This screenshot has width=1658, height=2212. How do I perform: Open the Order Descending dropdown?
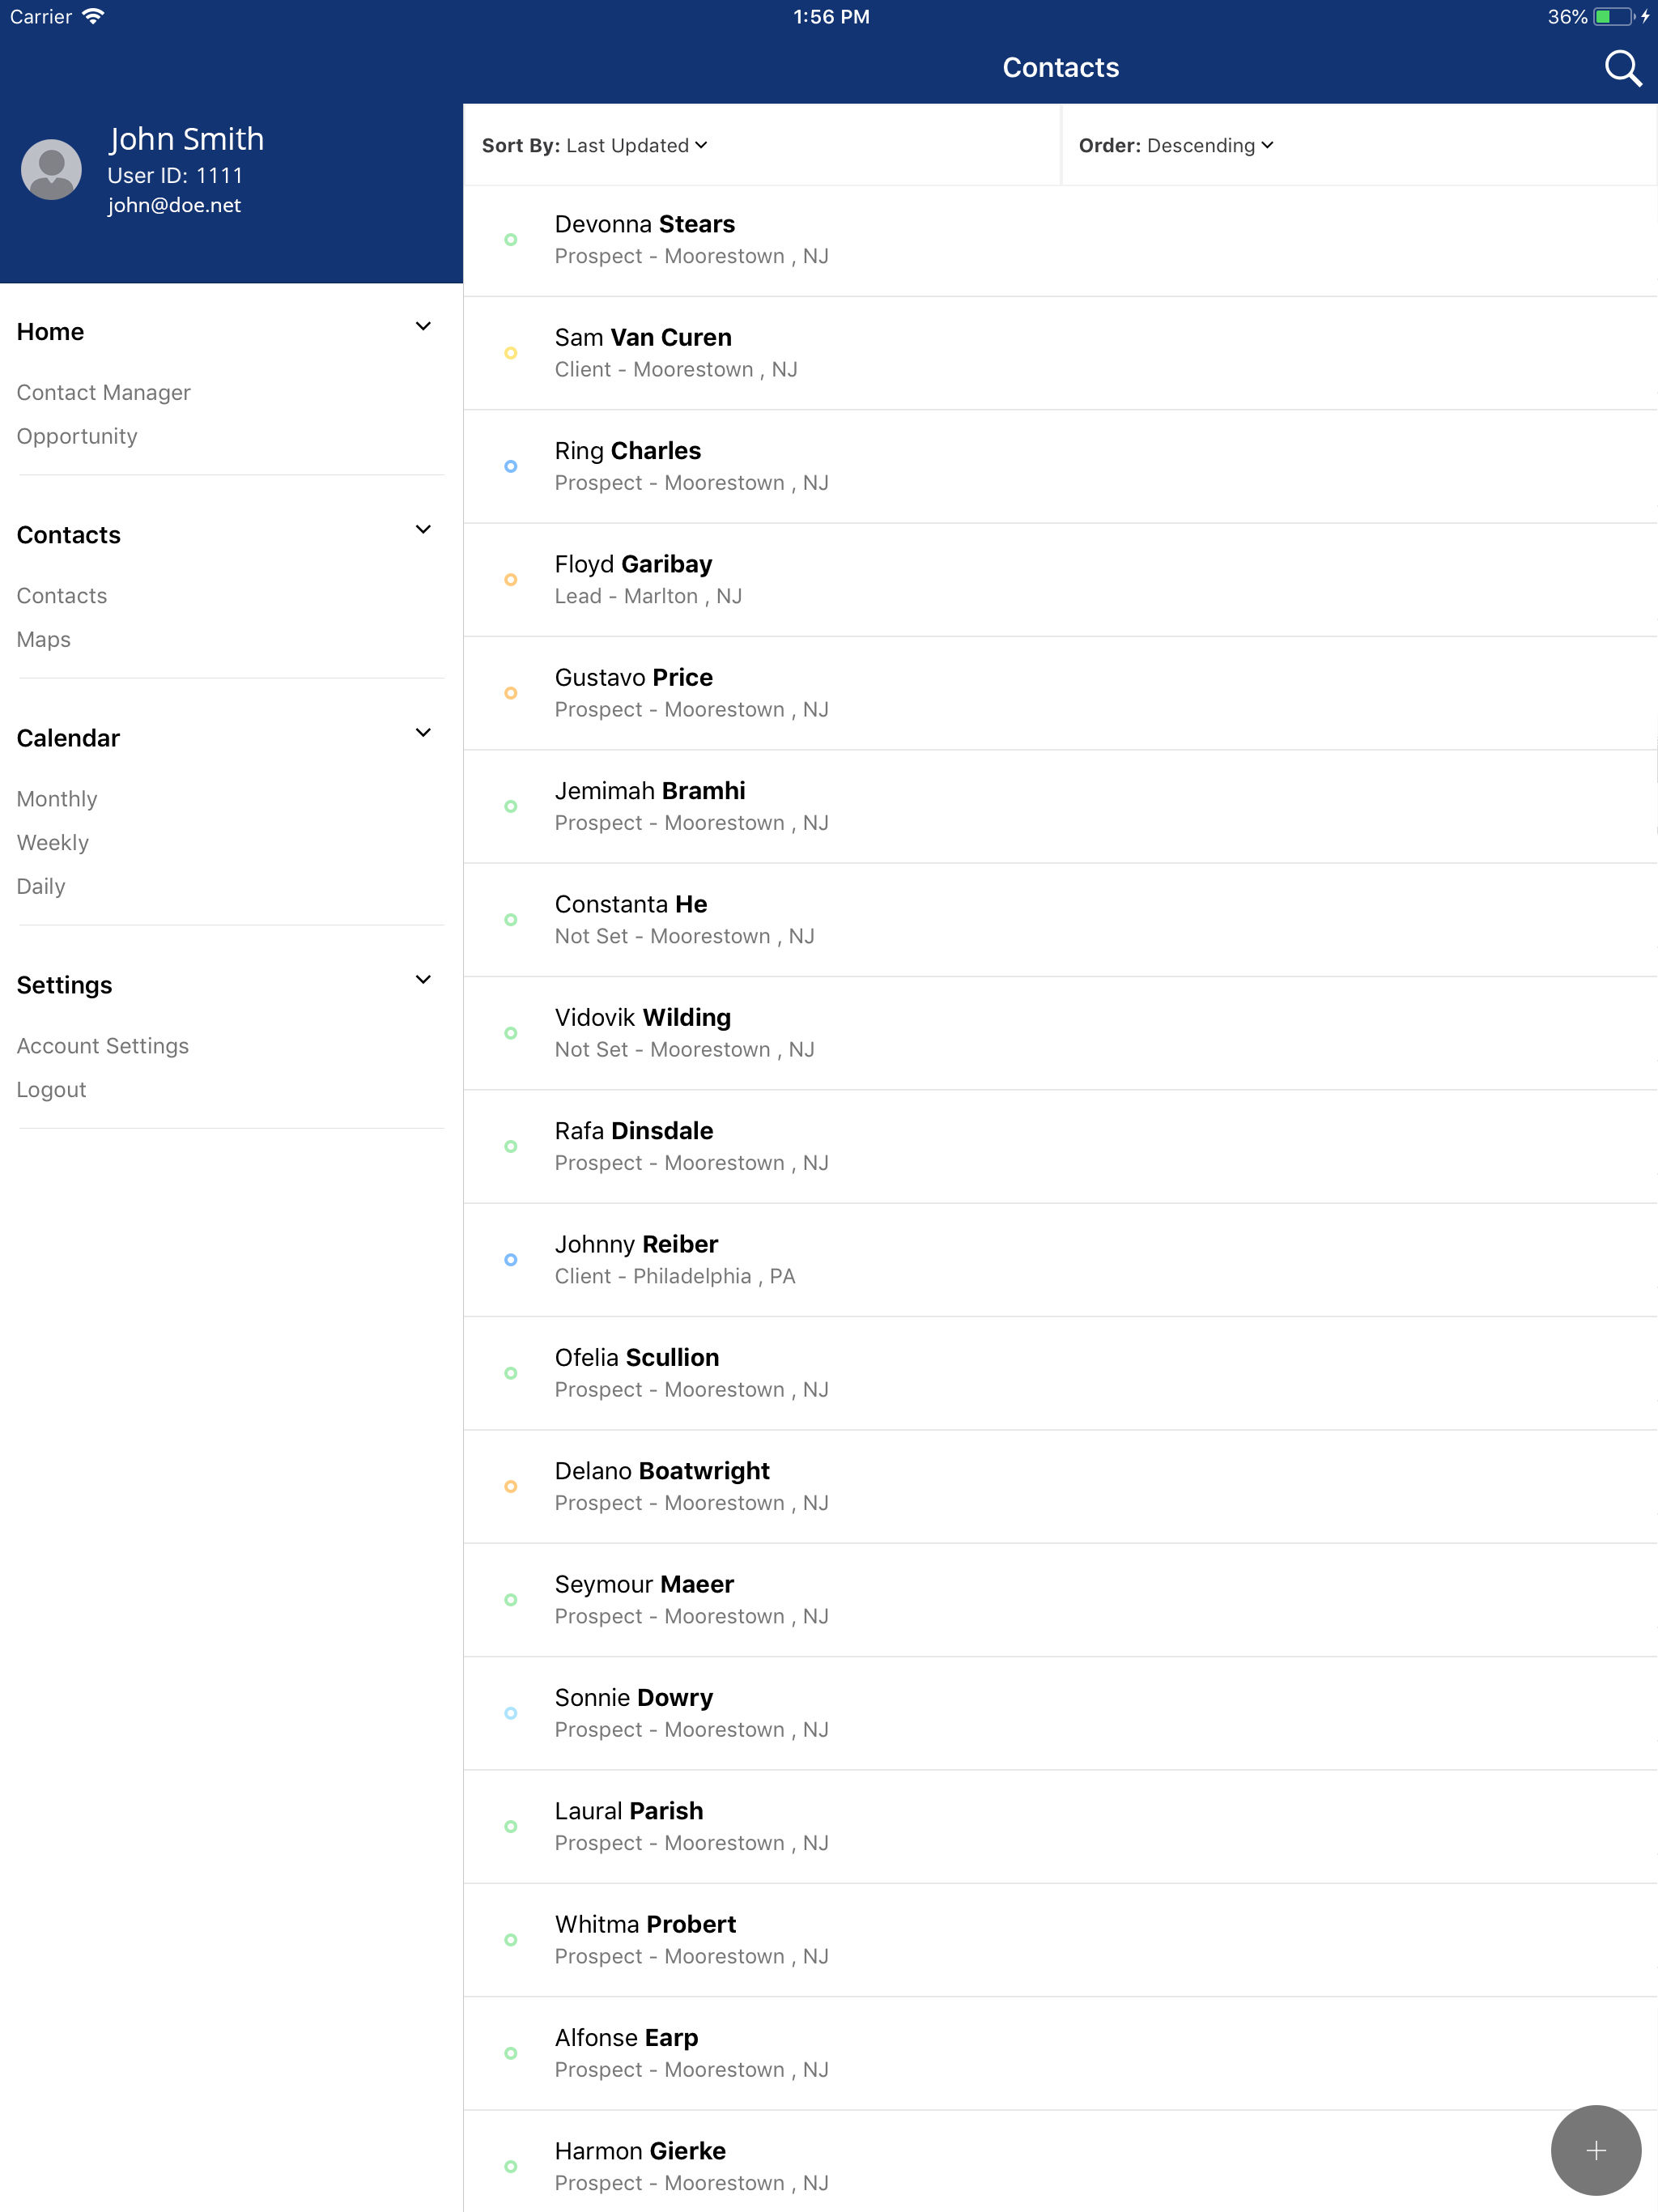coord(1175,145)
